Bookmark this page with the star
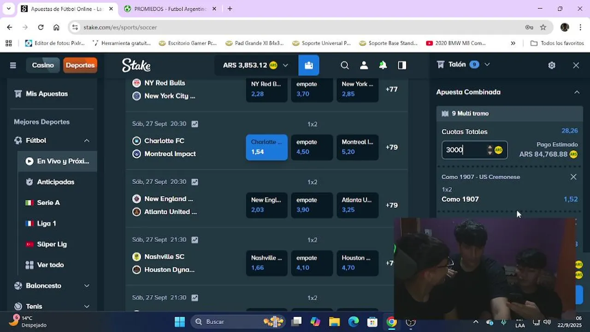The width and height of the screenshot is (590, 332). point(543,27)
